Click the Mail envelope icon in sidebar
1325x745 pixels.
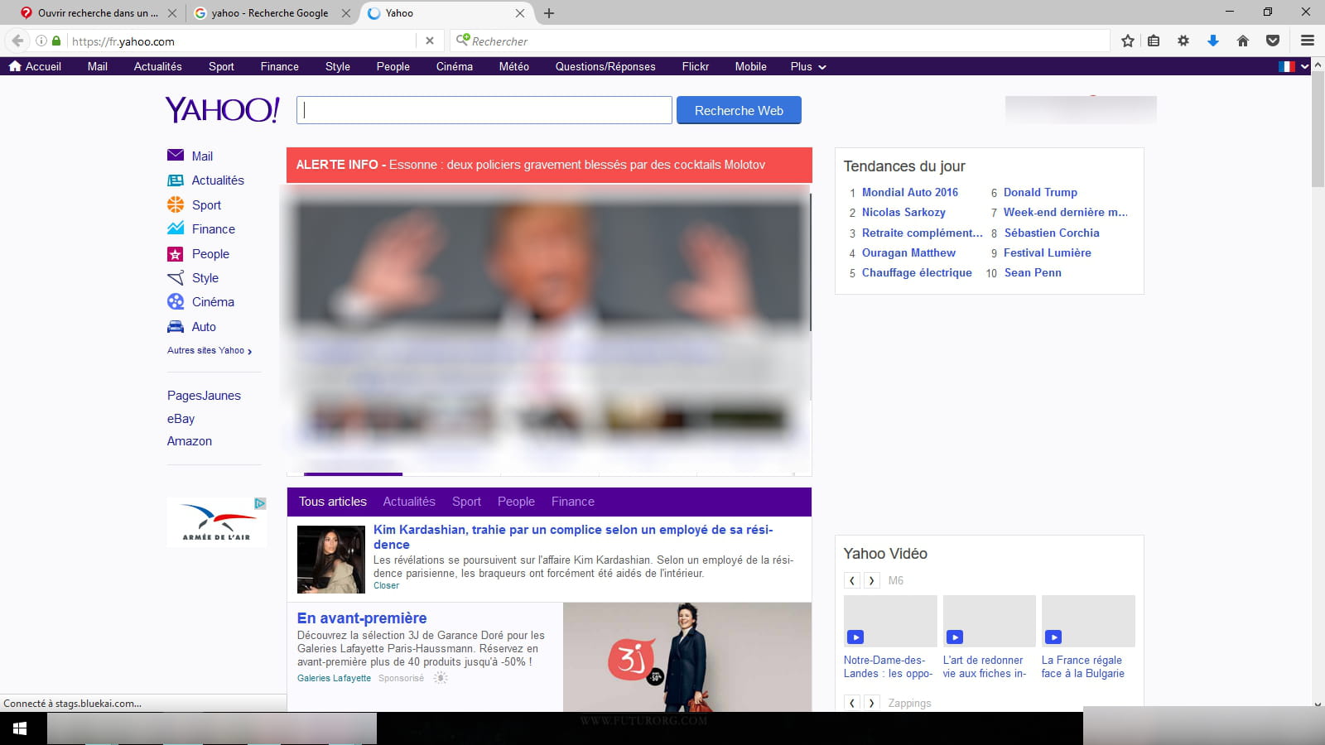tap(176, 156)
